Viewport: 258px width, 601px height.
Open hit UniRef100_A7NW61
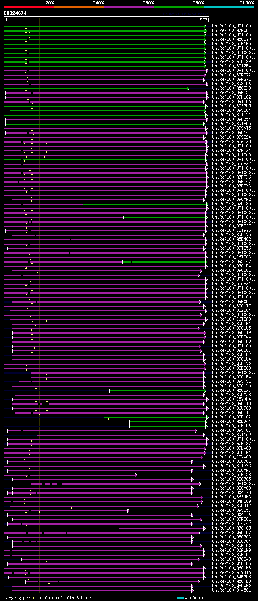point(231,31)
